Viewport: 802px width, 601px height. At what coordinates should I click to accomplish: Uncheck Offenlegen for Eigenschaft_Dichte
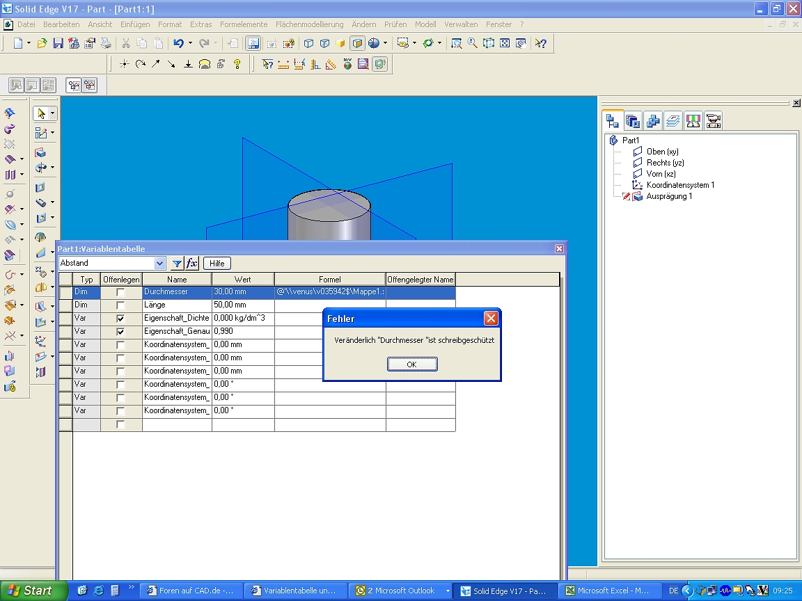pos(120,319)
